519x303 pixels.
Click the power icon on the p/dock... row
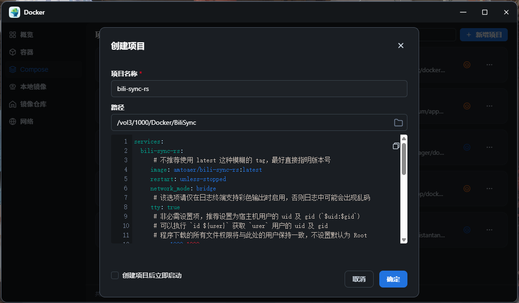466,189
